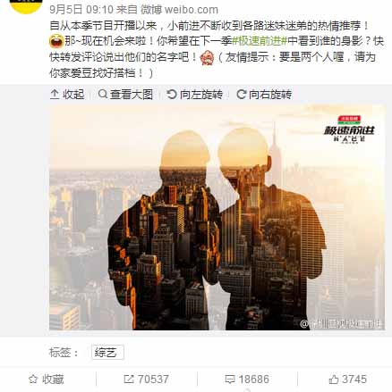The image size is (392, 392).
Task: Rotate image right via 向右旋转
Action: coord(270,95)
